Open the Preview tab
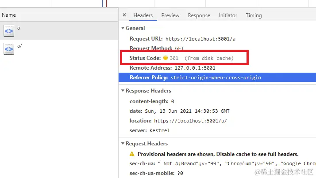 pyautogui.click(x=170, y=15)
